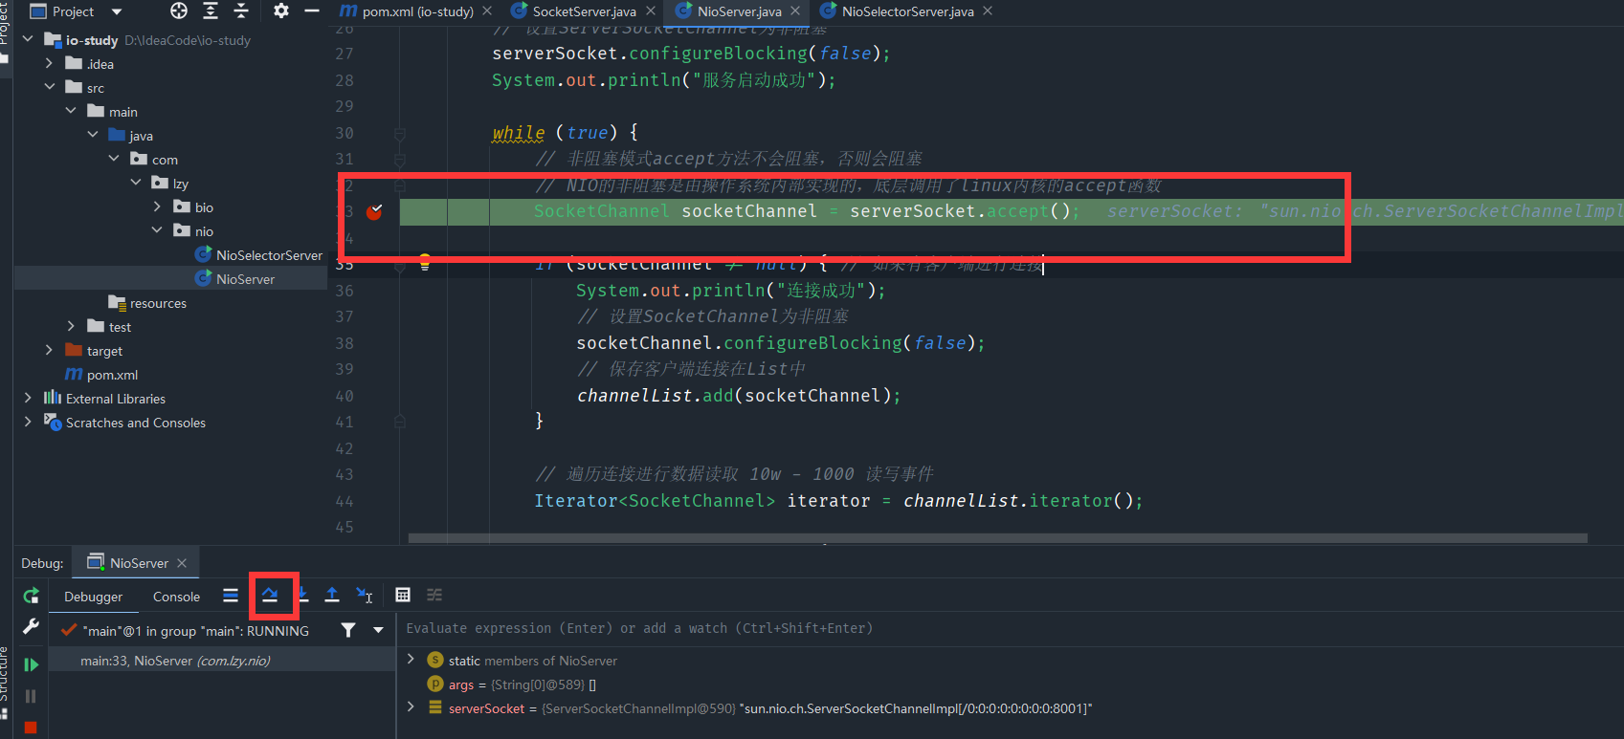Close the NioServer.java editor tab
The height and width of the screenshot is (739, 1624).
795,11
